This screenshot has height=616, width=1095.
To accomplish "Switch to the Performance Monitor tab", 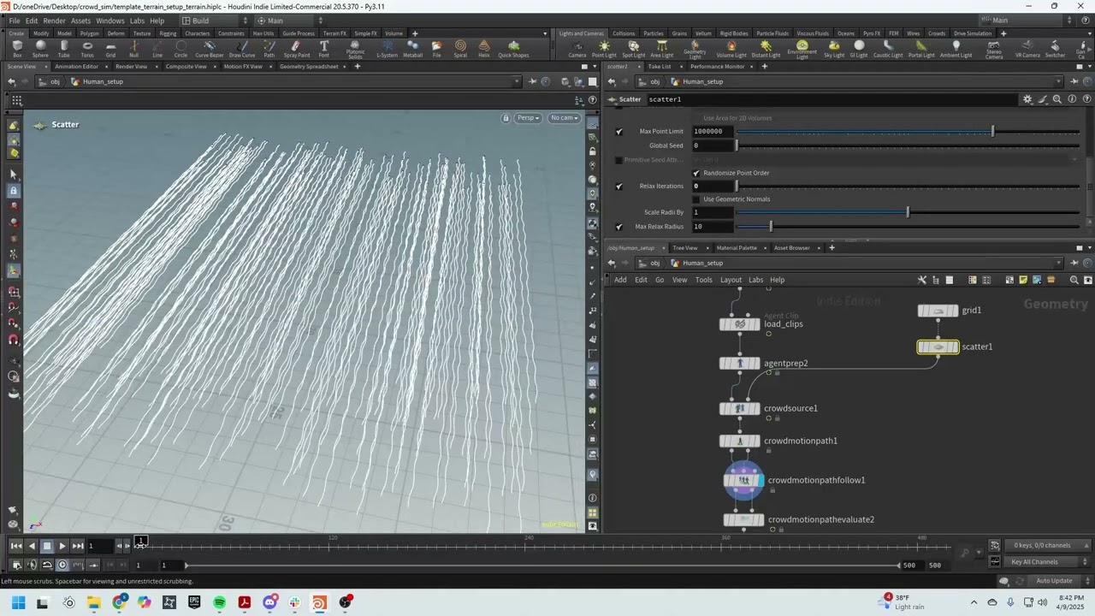I will click(717, 67).
